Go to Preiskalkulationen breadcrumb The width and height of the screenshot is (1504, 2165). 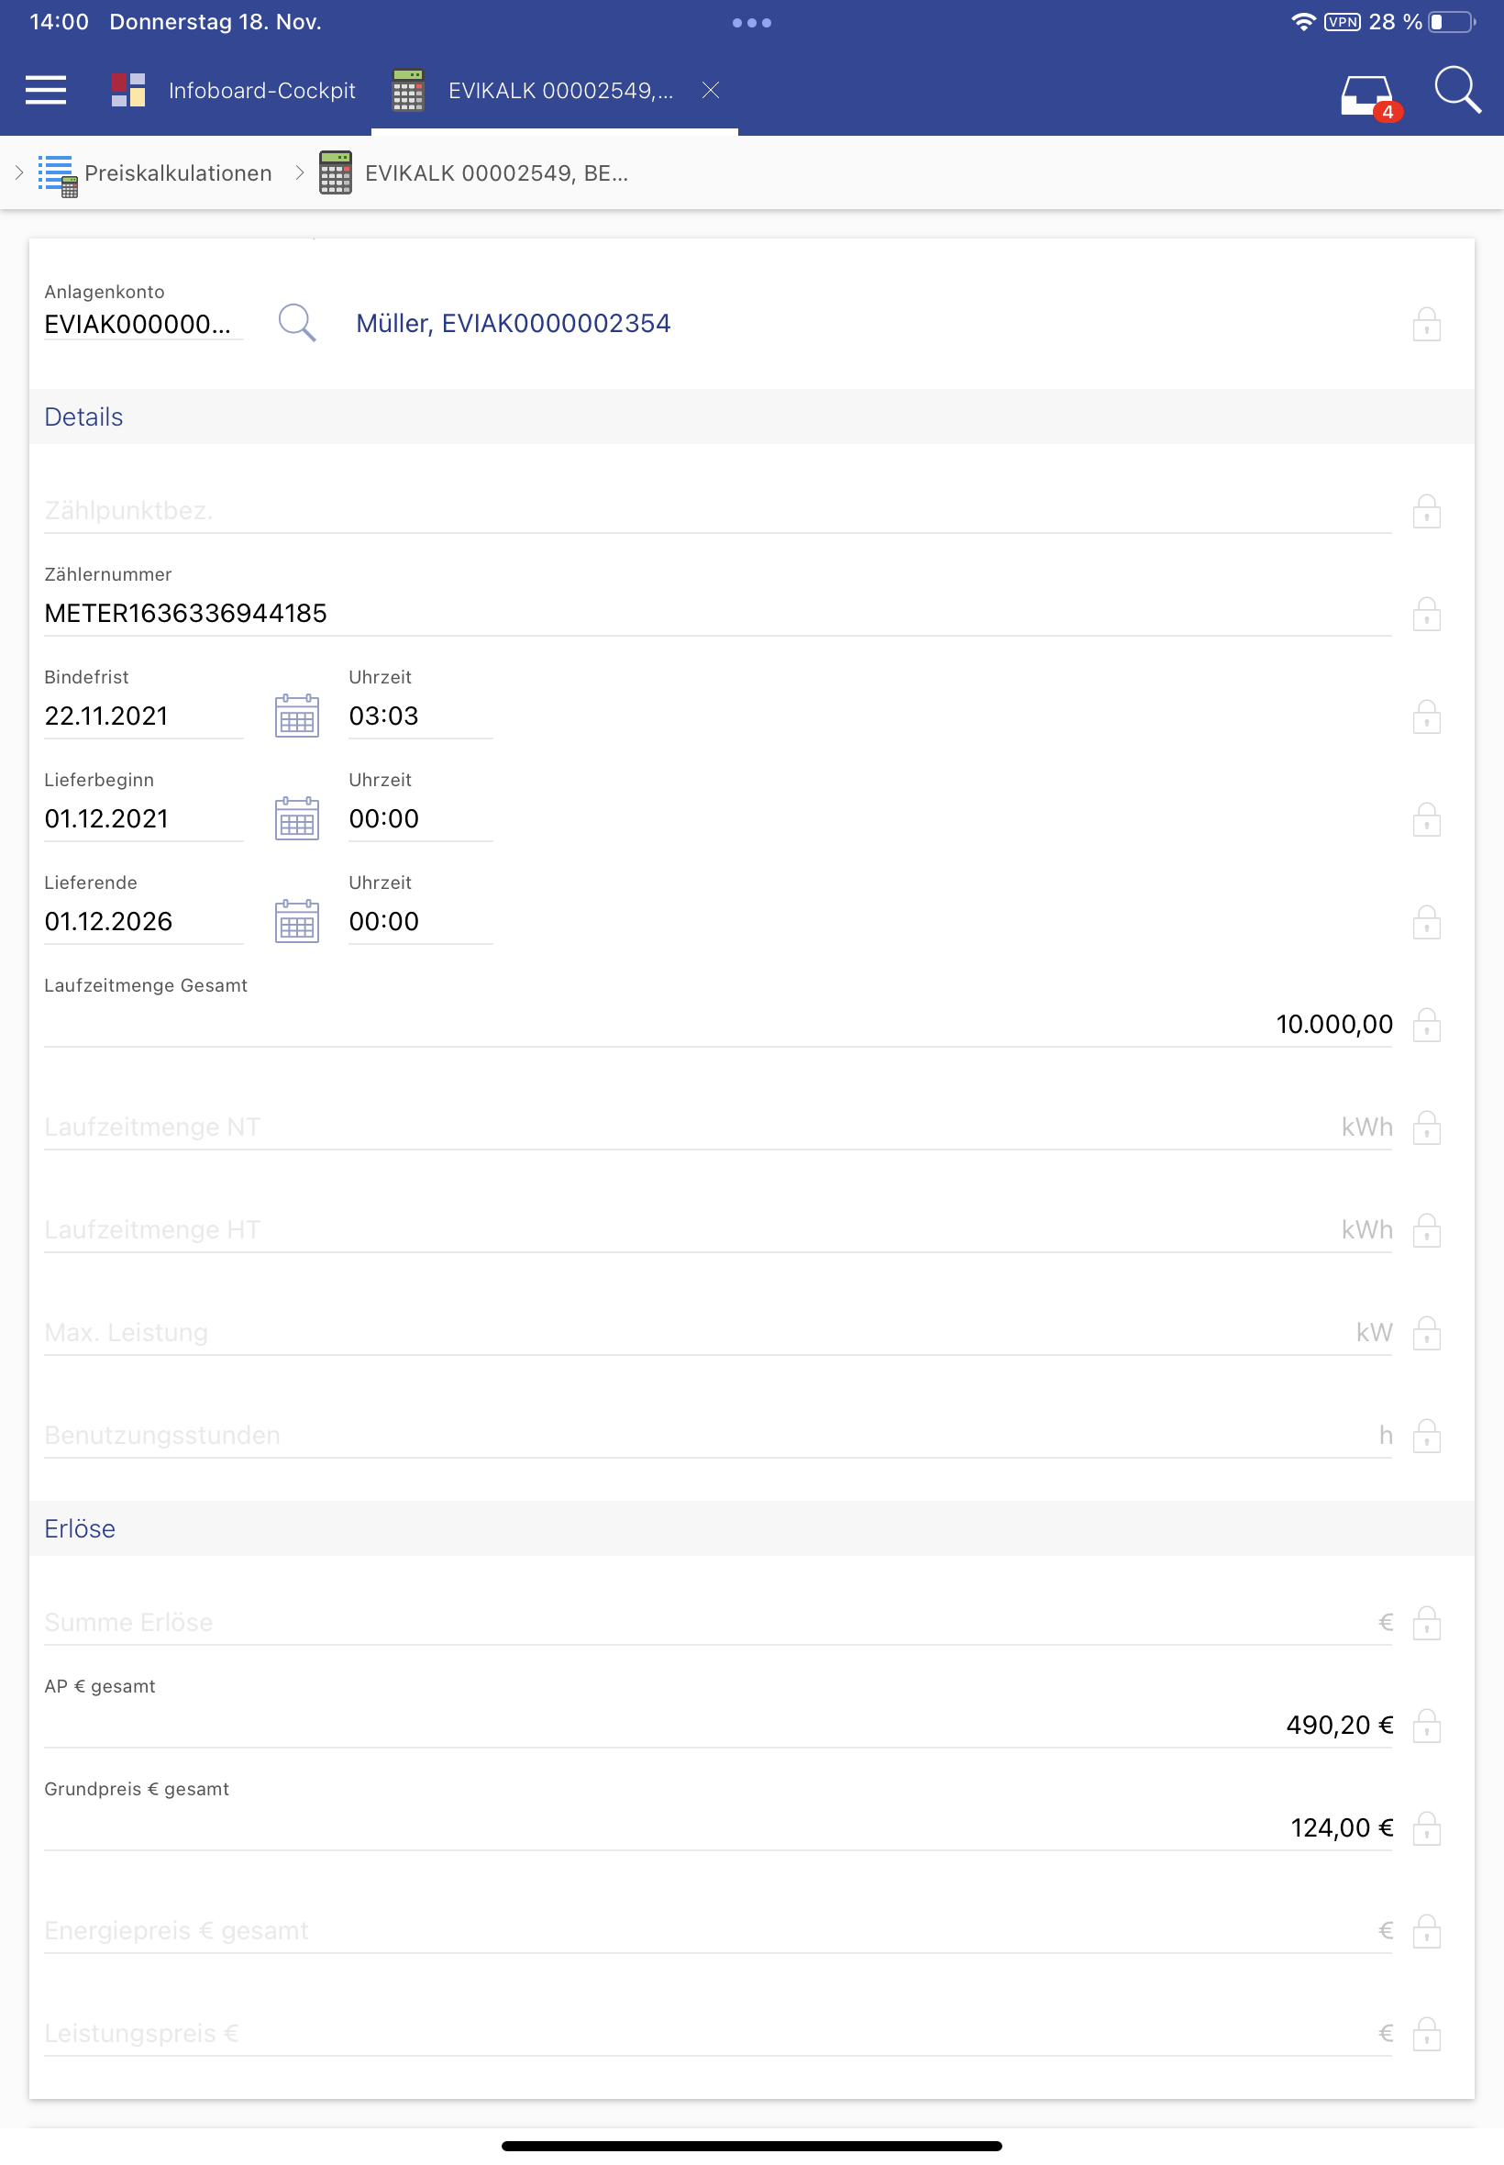[x=177, y=173]
